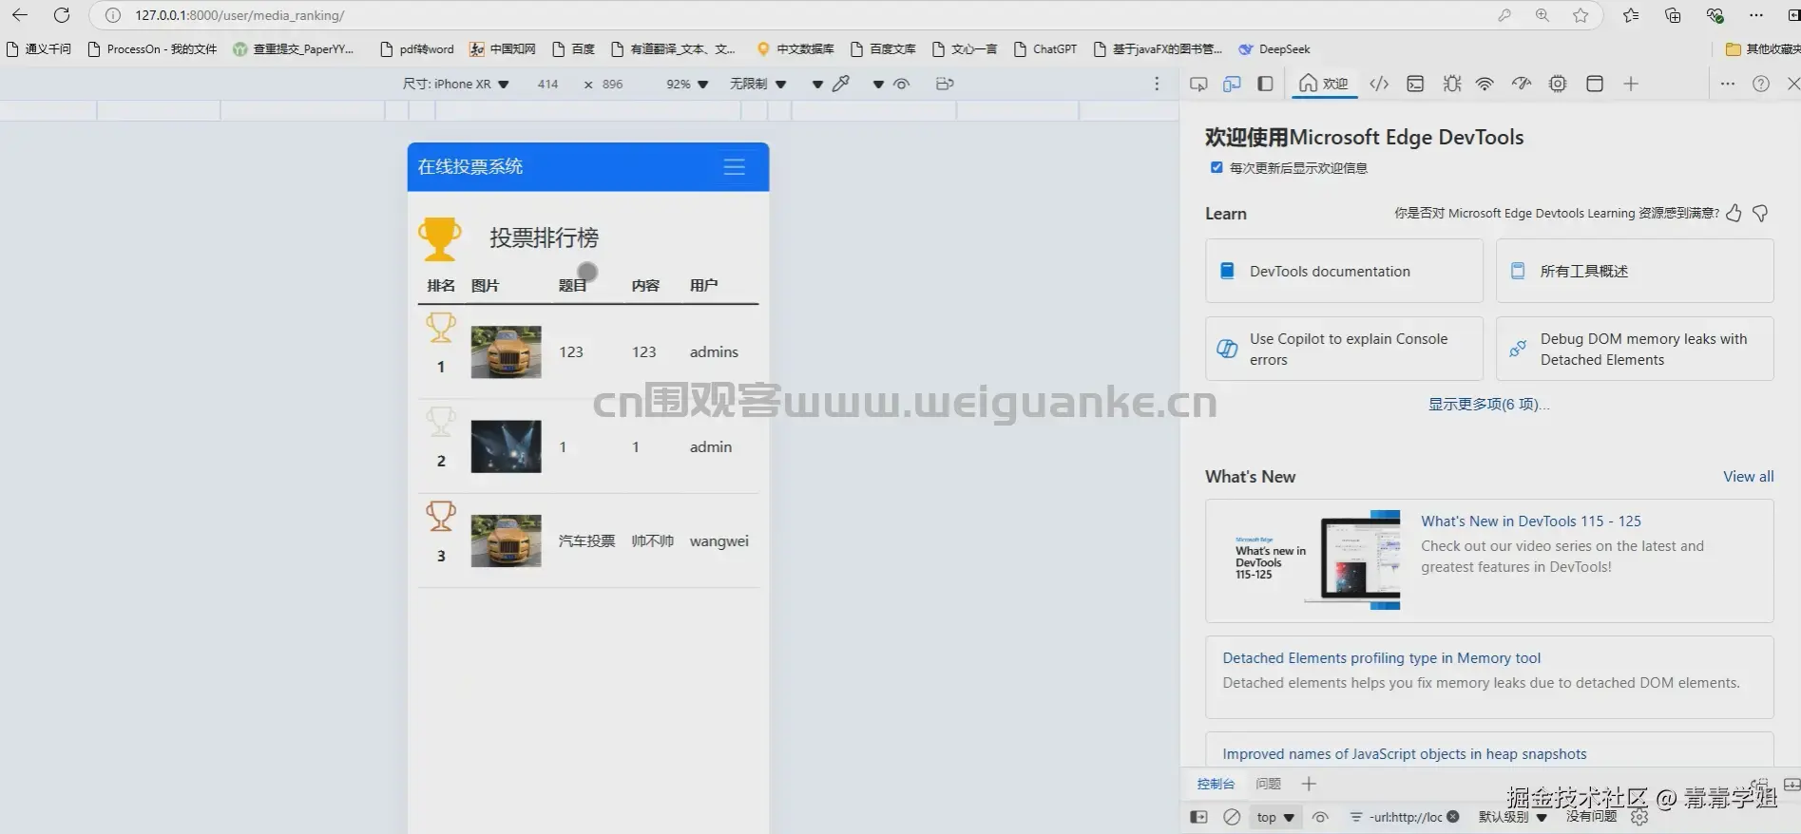
Task: Open device toolbar more options menu
Action: coord(1157,84)
